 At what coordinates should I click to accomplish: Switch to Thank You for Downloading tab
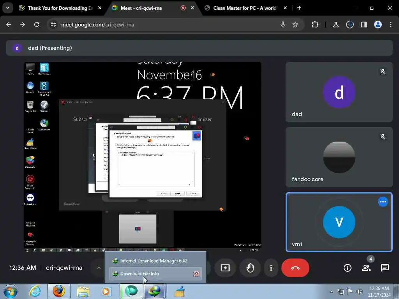pos(60,8)
